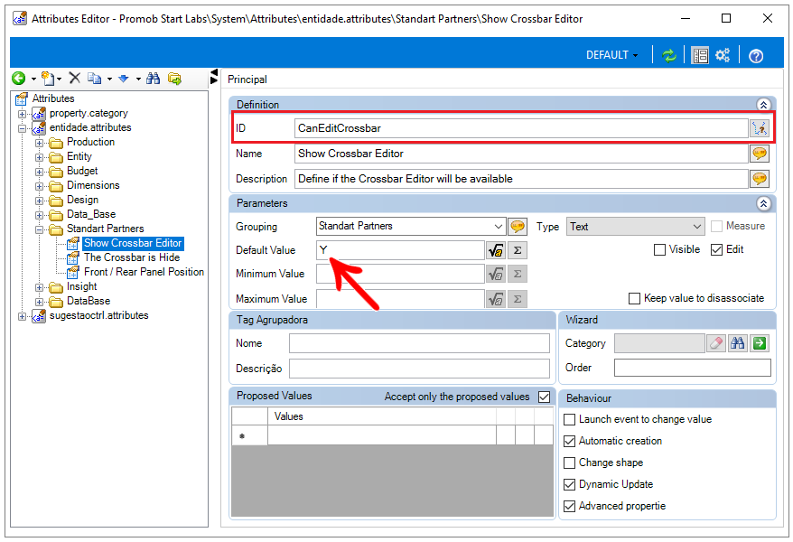Click eraser icon to clear Category

(x=716, y=343)
